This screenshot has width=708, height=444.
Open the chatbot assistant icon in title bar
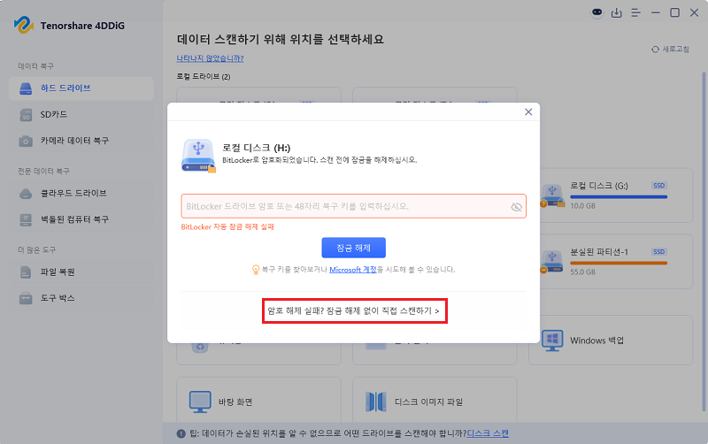click(596, 12)
